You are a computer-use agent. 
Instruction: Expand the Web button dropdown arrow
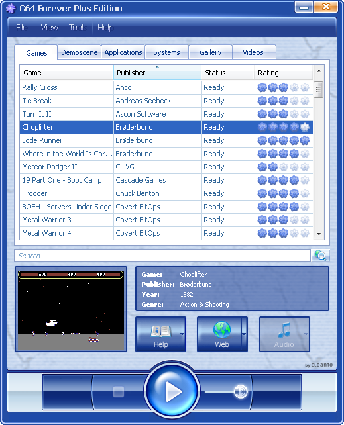coord(244,334)
